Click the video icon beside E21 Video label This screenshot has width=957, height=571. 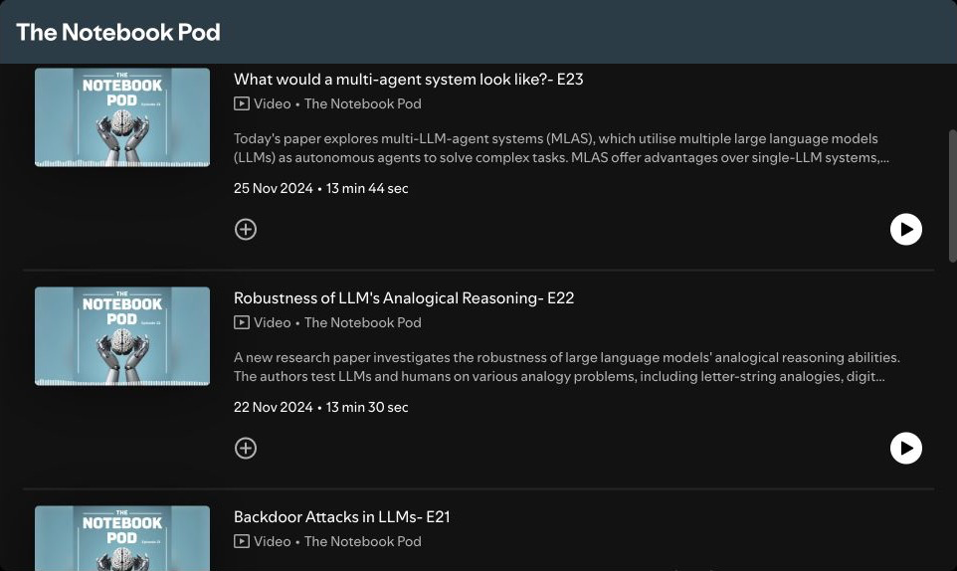pos(242,542)
